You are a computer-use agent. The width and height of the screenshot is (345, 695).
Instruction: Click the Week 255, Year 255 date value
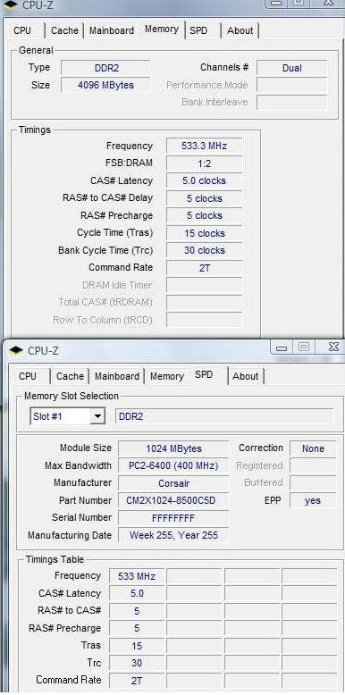click(x=173, y=535)
